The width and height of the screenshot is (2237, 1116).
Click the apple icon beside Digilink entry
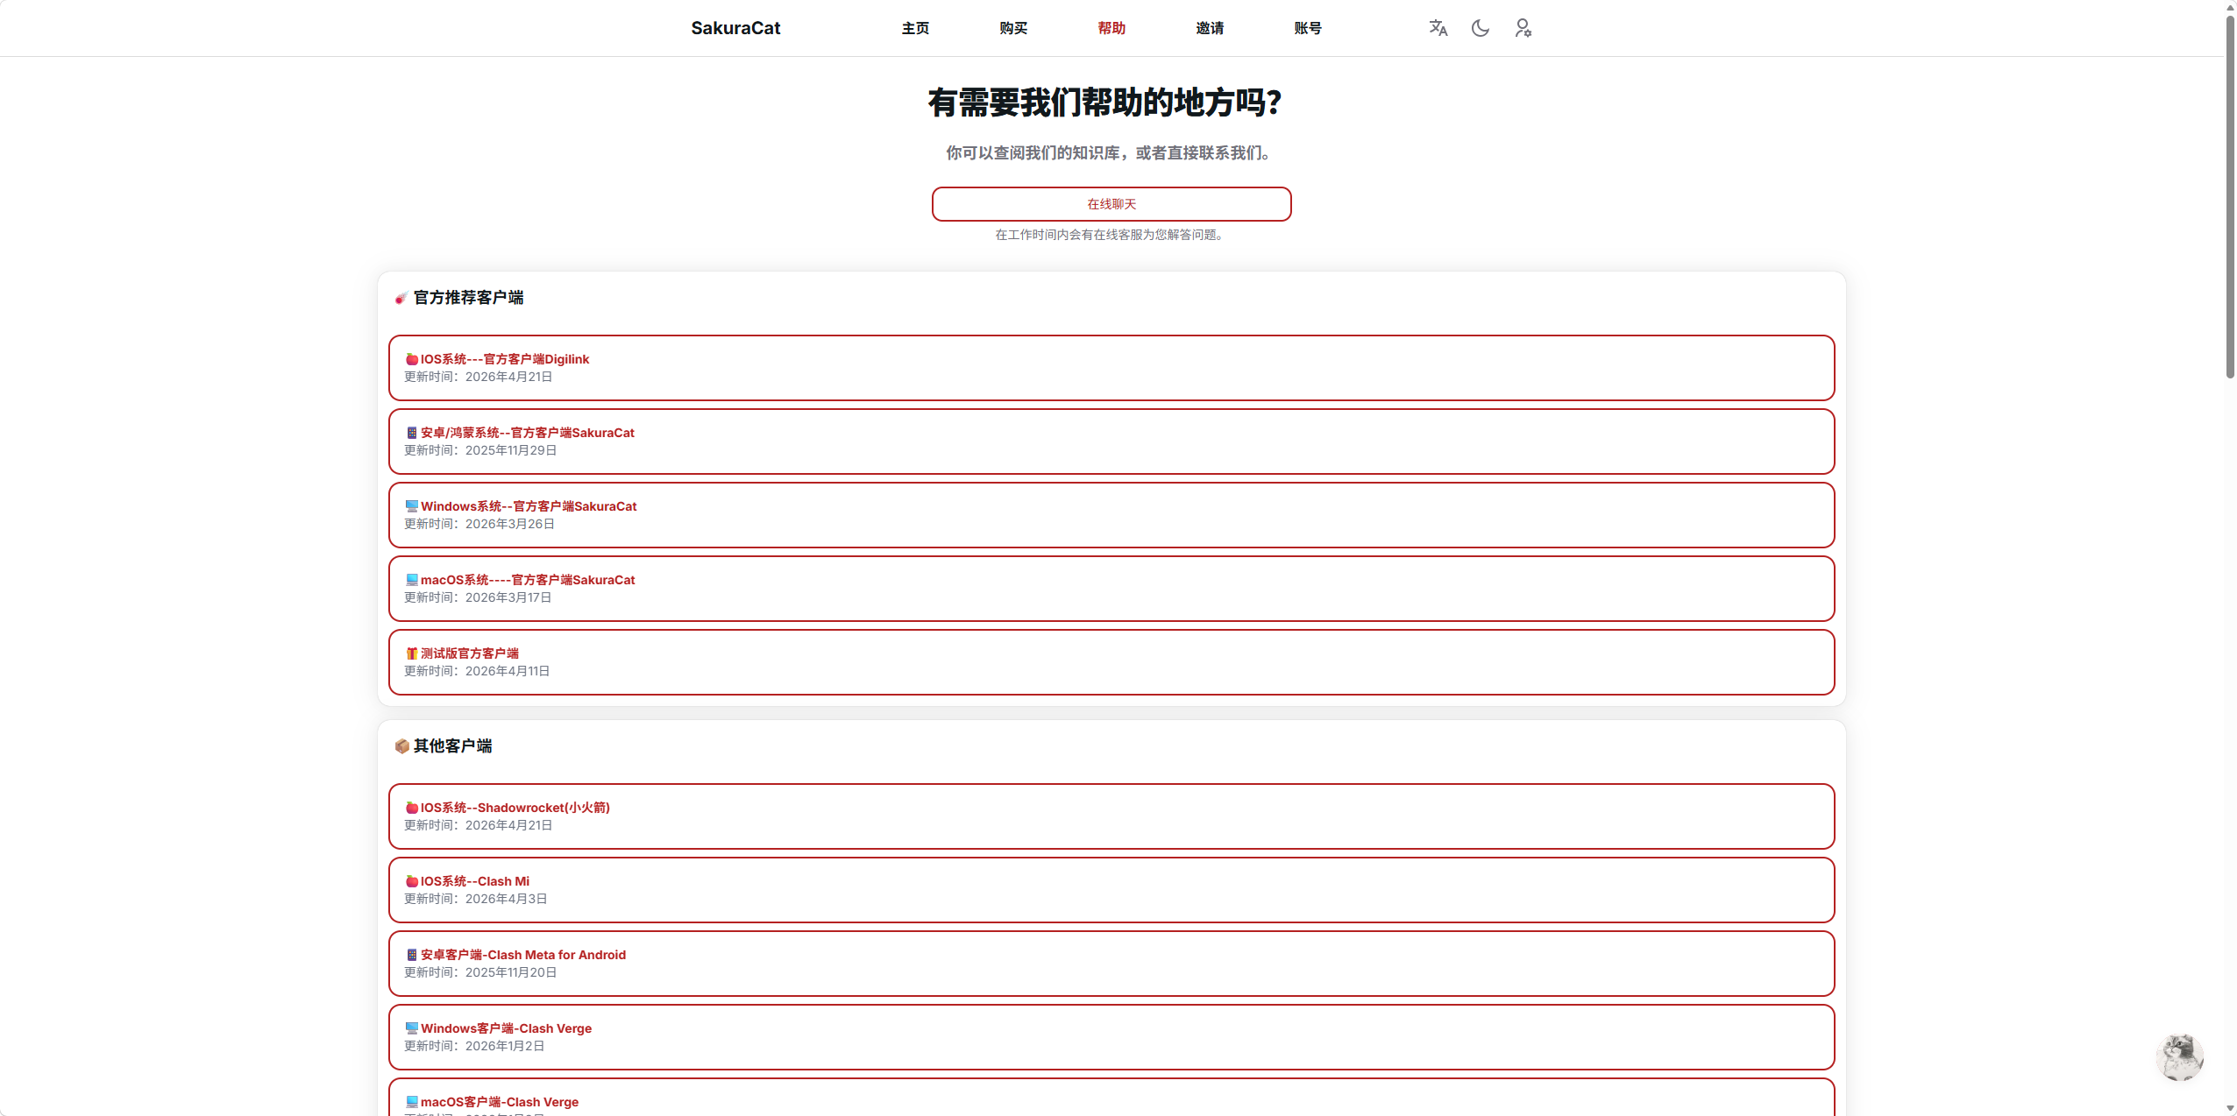411,359
